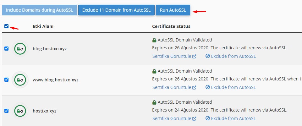302x126 pixels.
Task: Click the SSL lock status icon for hostixo.xyz
Action: 20,111
